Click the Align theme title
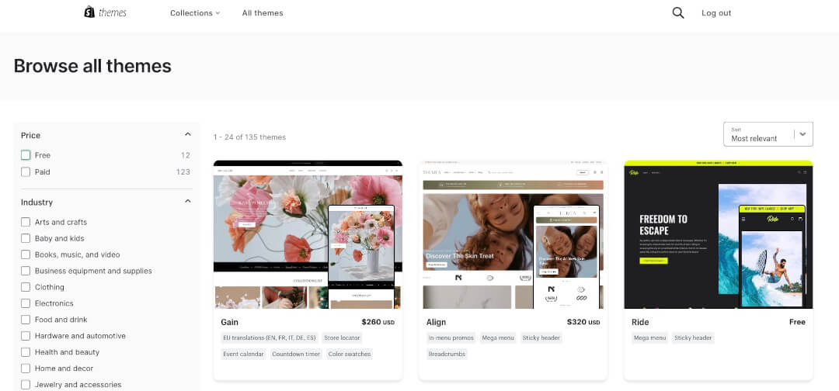 436,322
